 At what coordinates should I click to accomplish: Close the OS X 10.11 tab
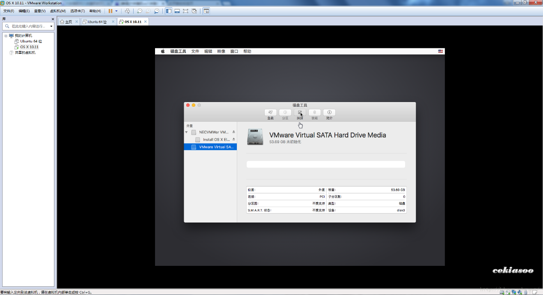146,21
